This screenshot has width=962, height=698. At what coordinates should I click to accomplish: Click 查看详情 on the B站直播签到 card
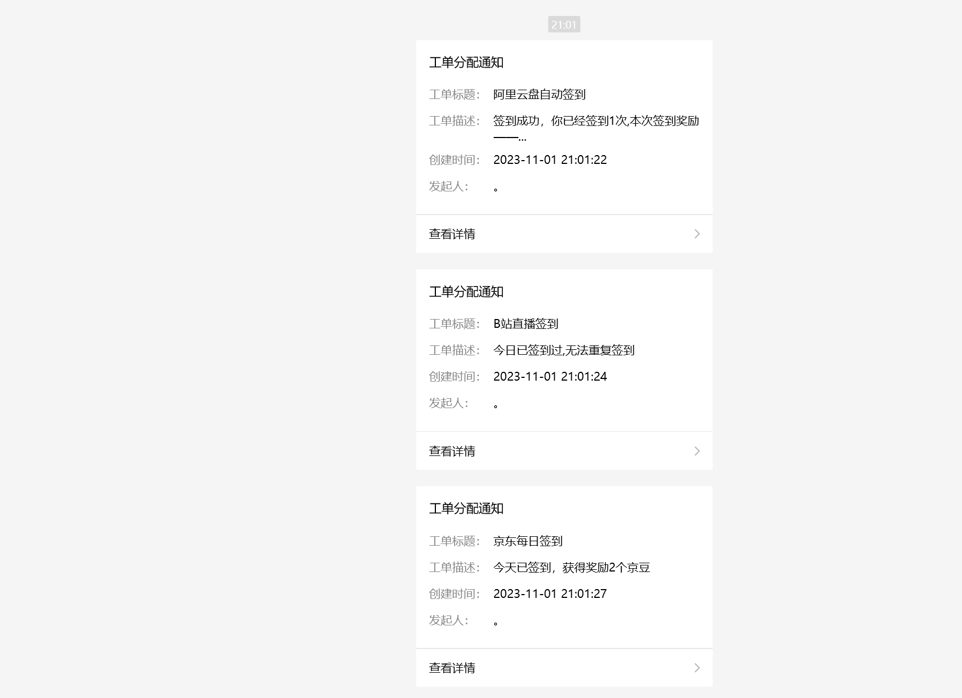[452, 450]
